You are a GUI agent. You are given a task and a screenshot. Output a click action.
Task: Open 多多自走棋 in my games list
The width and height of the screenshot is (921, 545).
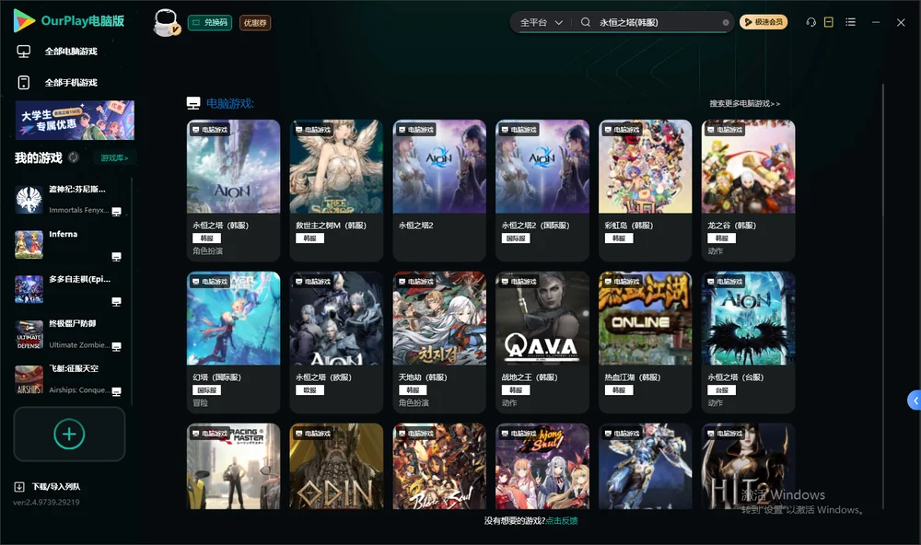click(68, 289)
